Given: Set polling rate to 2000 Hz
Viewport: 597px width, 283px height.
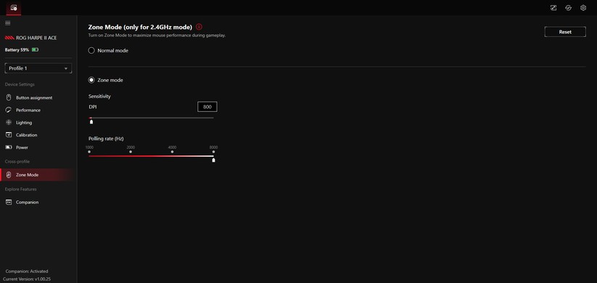Looking at the screenshot, I should [x=131, y=152].
